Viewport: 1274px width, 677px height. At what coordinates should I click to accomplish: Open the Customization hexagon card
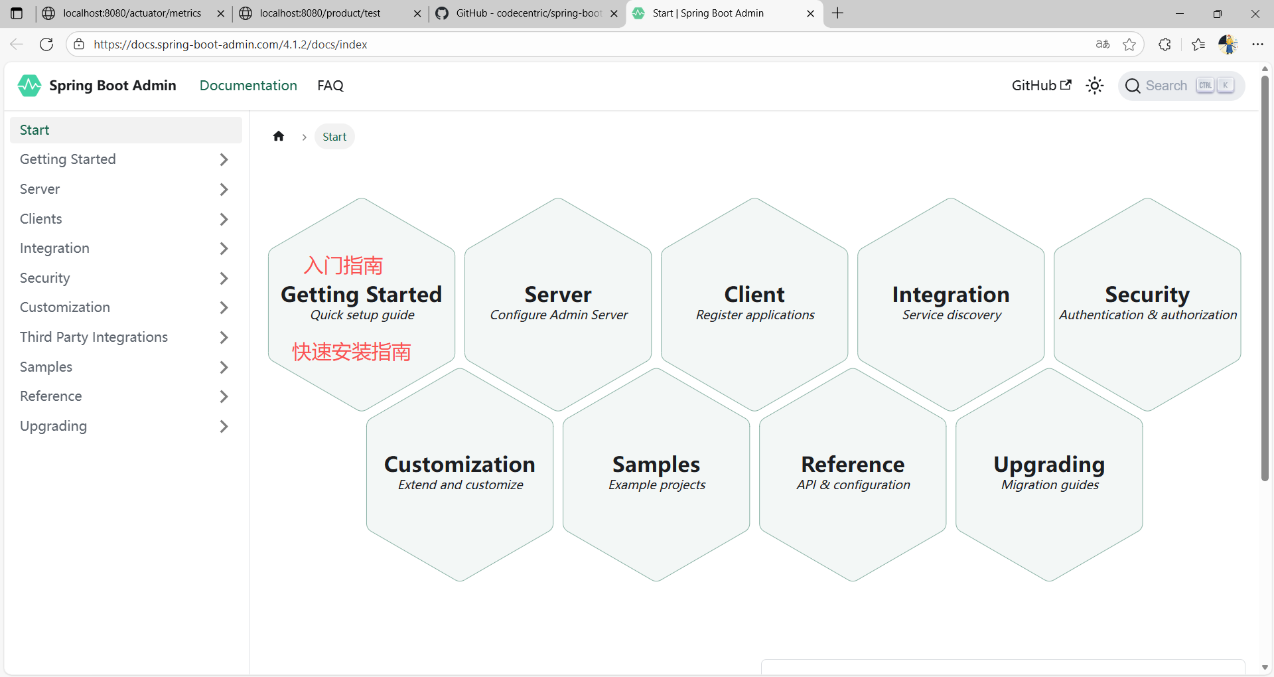point(460,474)
